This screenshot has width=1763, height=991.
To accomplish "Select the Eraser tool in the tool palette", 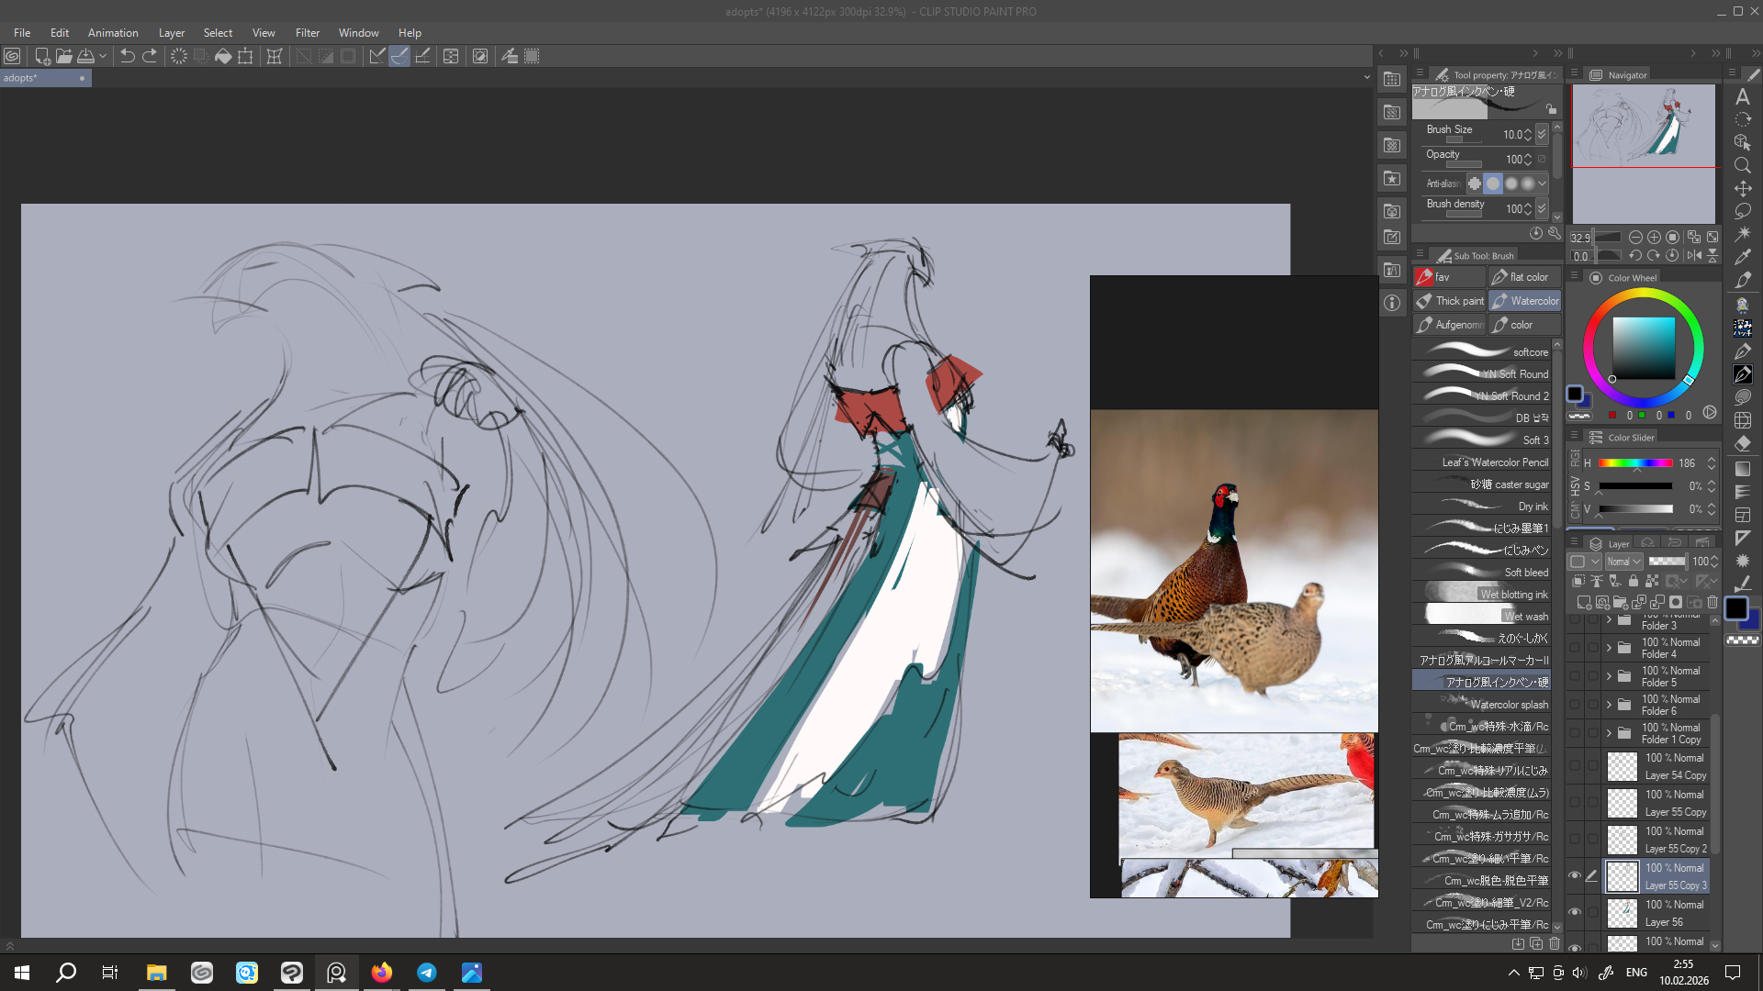I will pyautogui.click(x=1743, y=443).
